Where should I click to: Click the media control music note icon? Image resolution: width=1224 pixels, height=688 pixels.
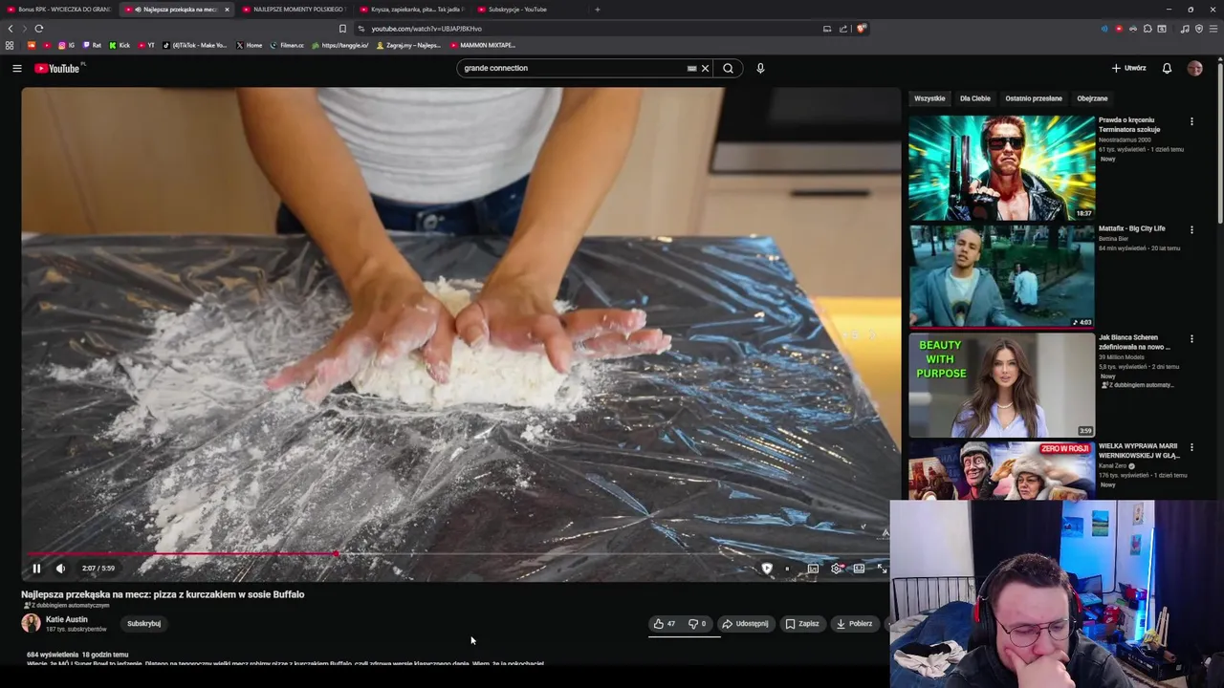pyautogui.click(x=1185, y=29)
